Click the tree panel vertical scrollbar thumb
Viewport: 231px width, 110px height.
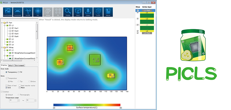click(x=37, y=31)
